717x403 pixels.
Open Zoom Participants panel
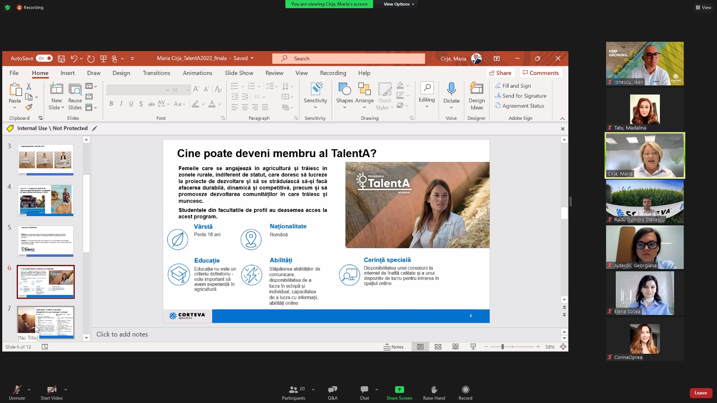[294, 393]
